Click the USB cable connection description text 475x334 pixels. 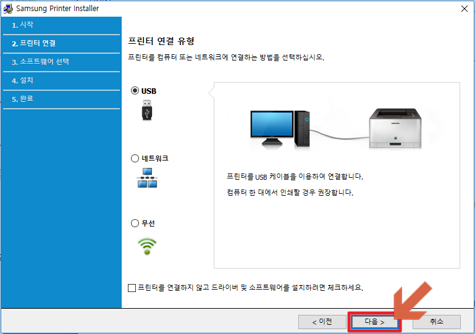[295, 177]
